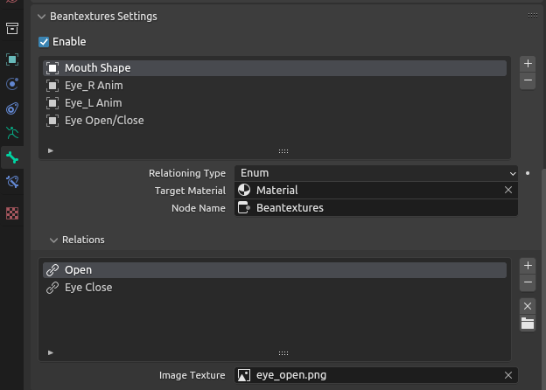Open the Collection properties tab
546x390 pixels.
(x=12, y=29)
